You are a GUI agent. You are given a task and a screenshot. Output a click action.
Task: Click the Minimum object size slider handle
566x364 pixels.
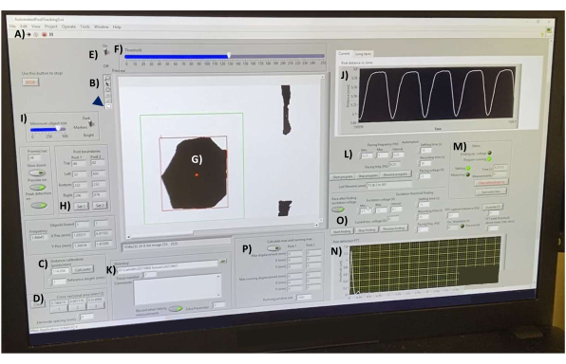coord(58,129)
